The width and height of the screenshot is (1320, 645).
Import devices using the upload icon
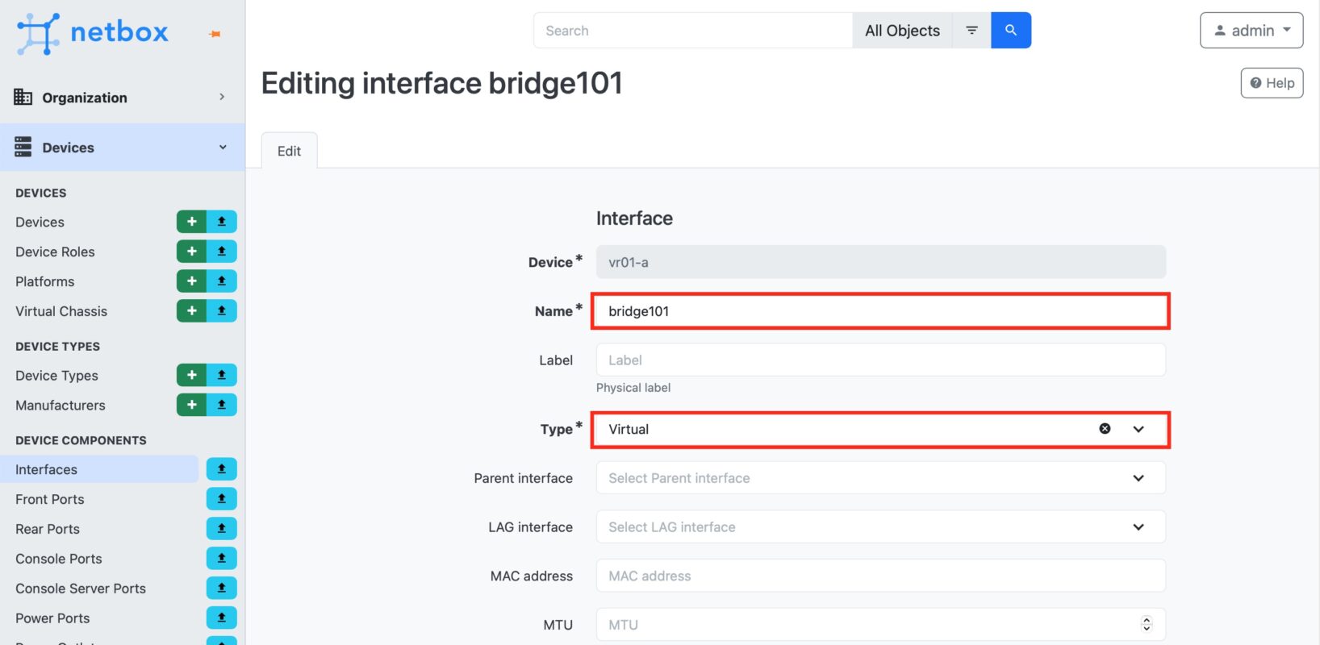(222, 222)
